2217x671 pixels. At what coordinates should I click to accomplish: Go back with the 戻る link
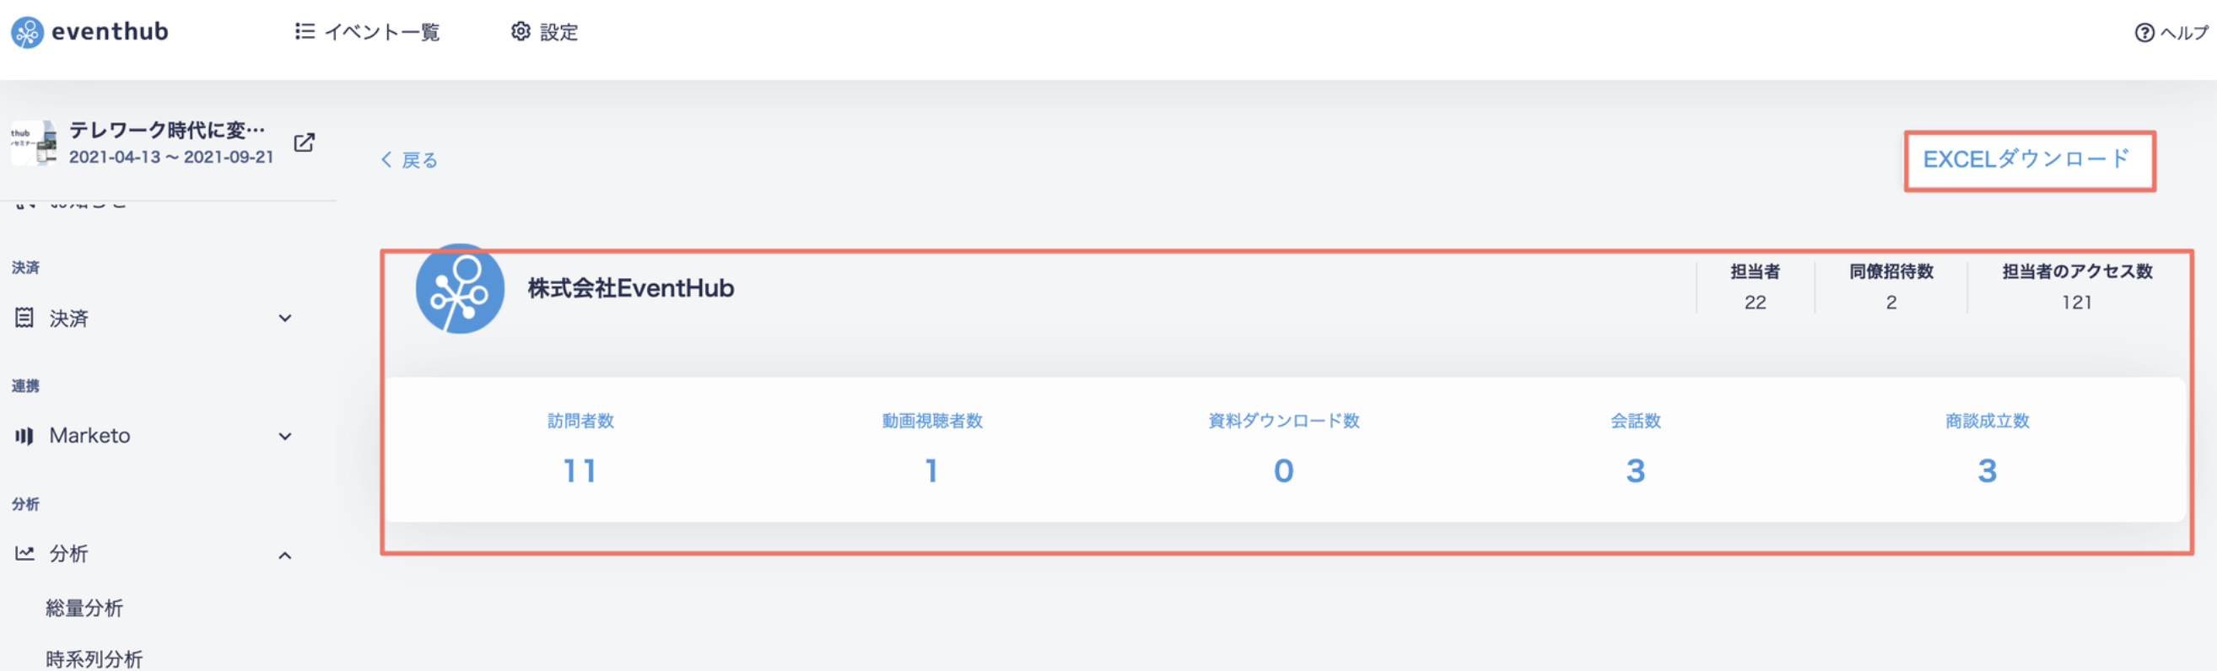point(410,160)
